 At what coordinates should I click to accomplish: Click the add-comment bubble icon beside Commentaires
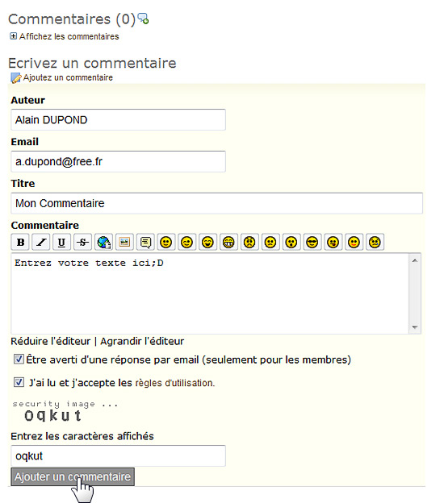[x=143, y=19]
